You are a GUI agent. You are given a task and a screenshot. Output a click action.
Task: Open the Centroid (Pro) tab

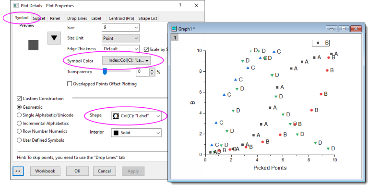(x=121, y=18)
